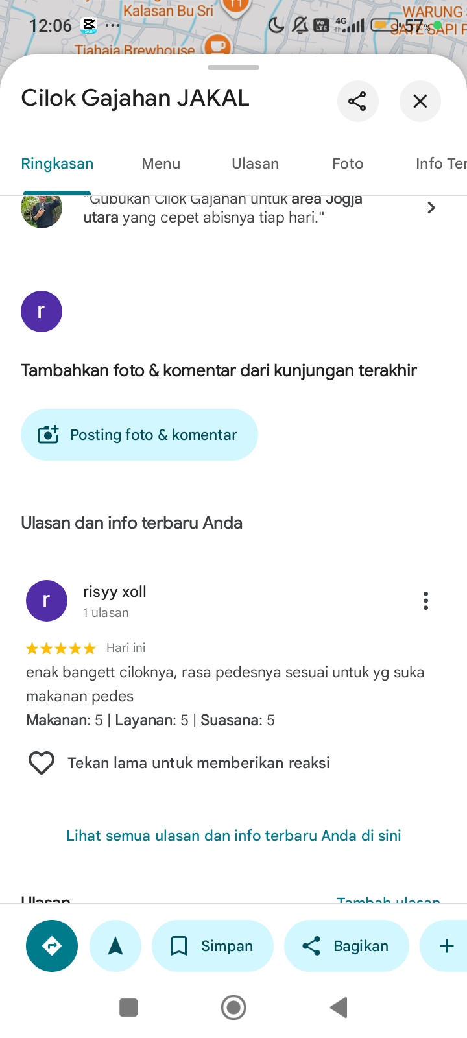This screenshot has height=1038, width=467.
Task: Open the Ulasan tab
Action: pos(256,163)
